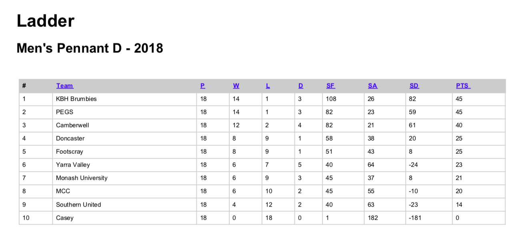Sort by the W wins column header
This screenshot has height=242, width=507.
236,86
